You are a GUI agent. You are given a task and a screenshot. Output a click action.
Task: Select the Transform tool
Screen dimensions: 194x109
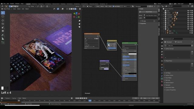[3, 31]
